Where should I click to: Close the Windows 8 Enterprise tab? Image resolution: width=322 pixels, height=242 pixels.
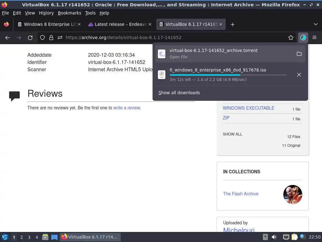[79, 24]
